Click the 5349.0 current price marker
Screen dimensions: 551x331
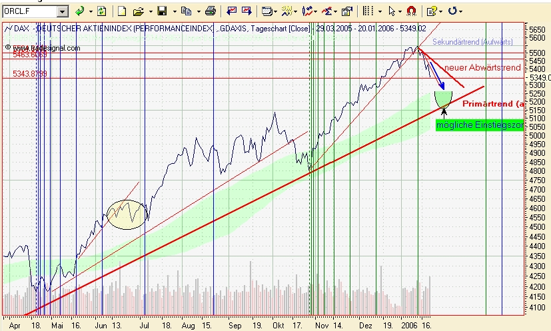coord(540,77)
